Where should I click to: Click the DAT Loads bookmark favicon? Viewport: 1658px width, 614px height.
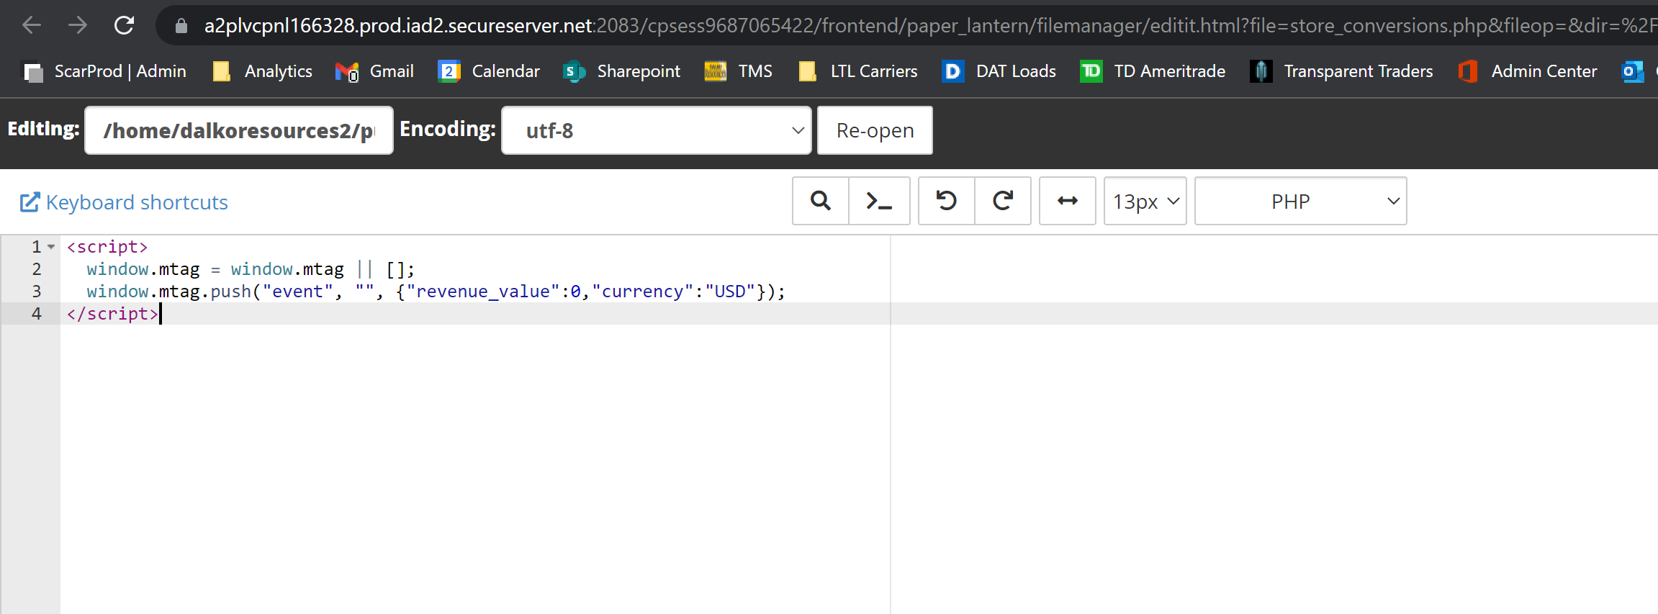click(952, 71)
